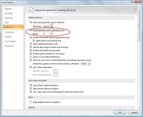Click the Cut, copy, and paste header
The height and width of the screenshot is (117, 143).
[81, 80]
